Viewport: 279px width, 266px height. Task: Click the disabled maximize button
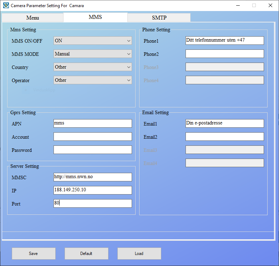tap(254, 5)
